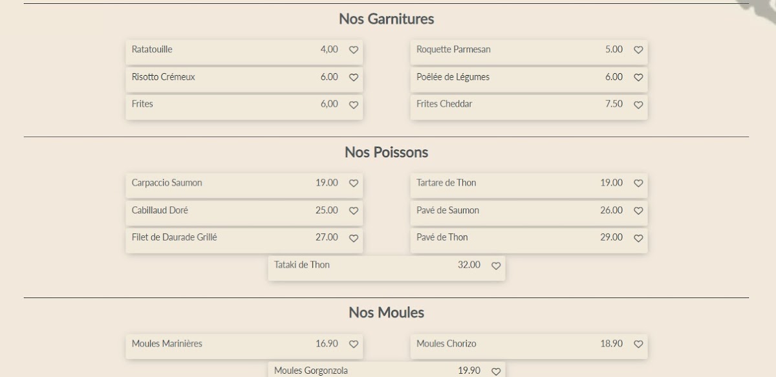Mark Filet de Daurade Grillé as favorite

click(354, 238)
